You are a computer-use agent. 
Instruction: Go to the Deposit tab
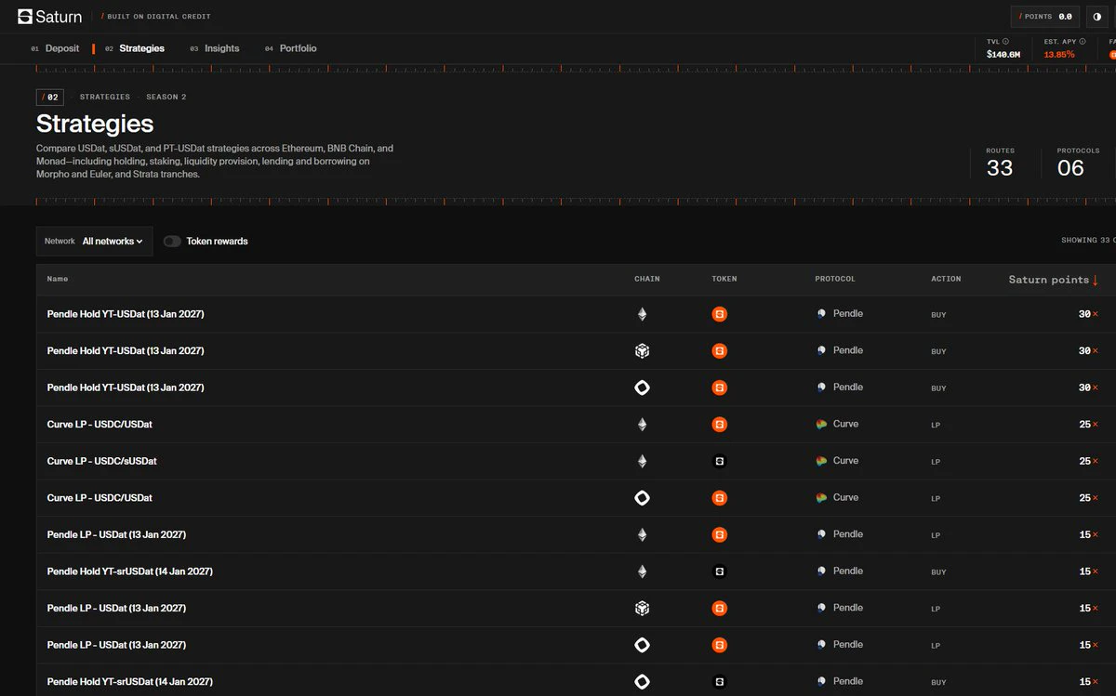[55, 48]
